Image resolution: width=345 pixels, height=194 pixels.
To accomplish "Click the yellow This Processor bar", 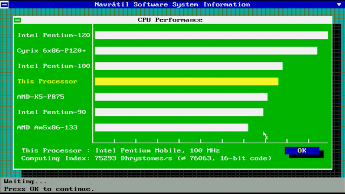I will pos(187,81).
